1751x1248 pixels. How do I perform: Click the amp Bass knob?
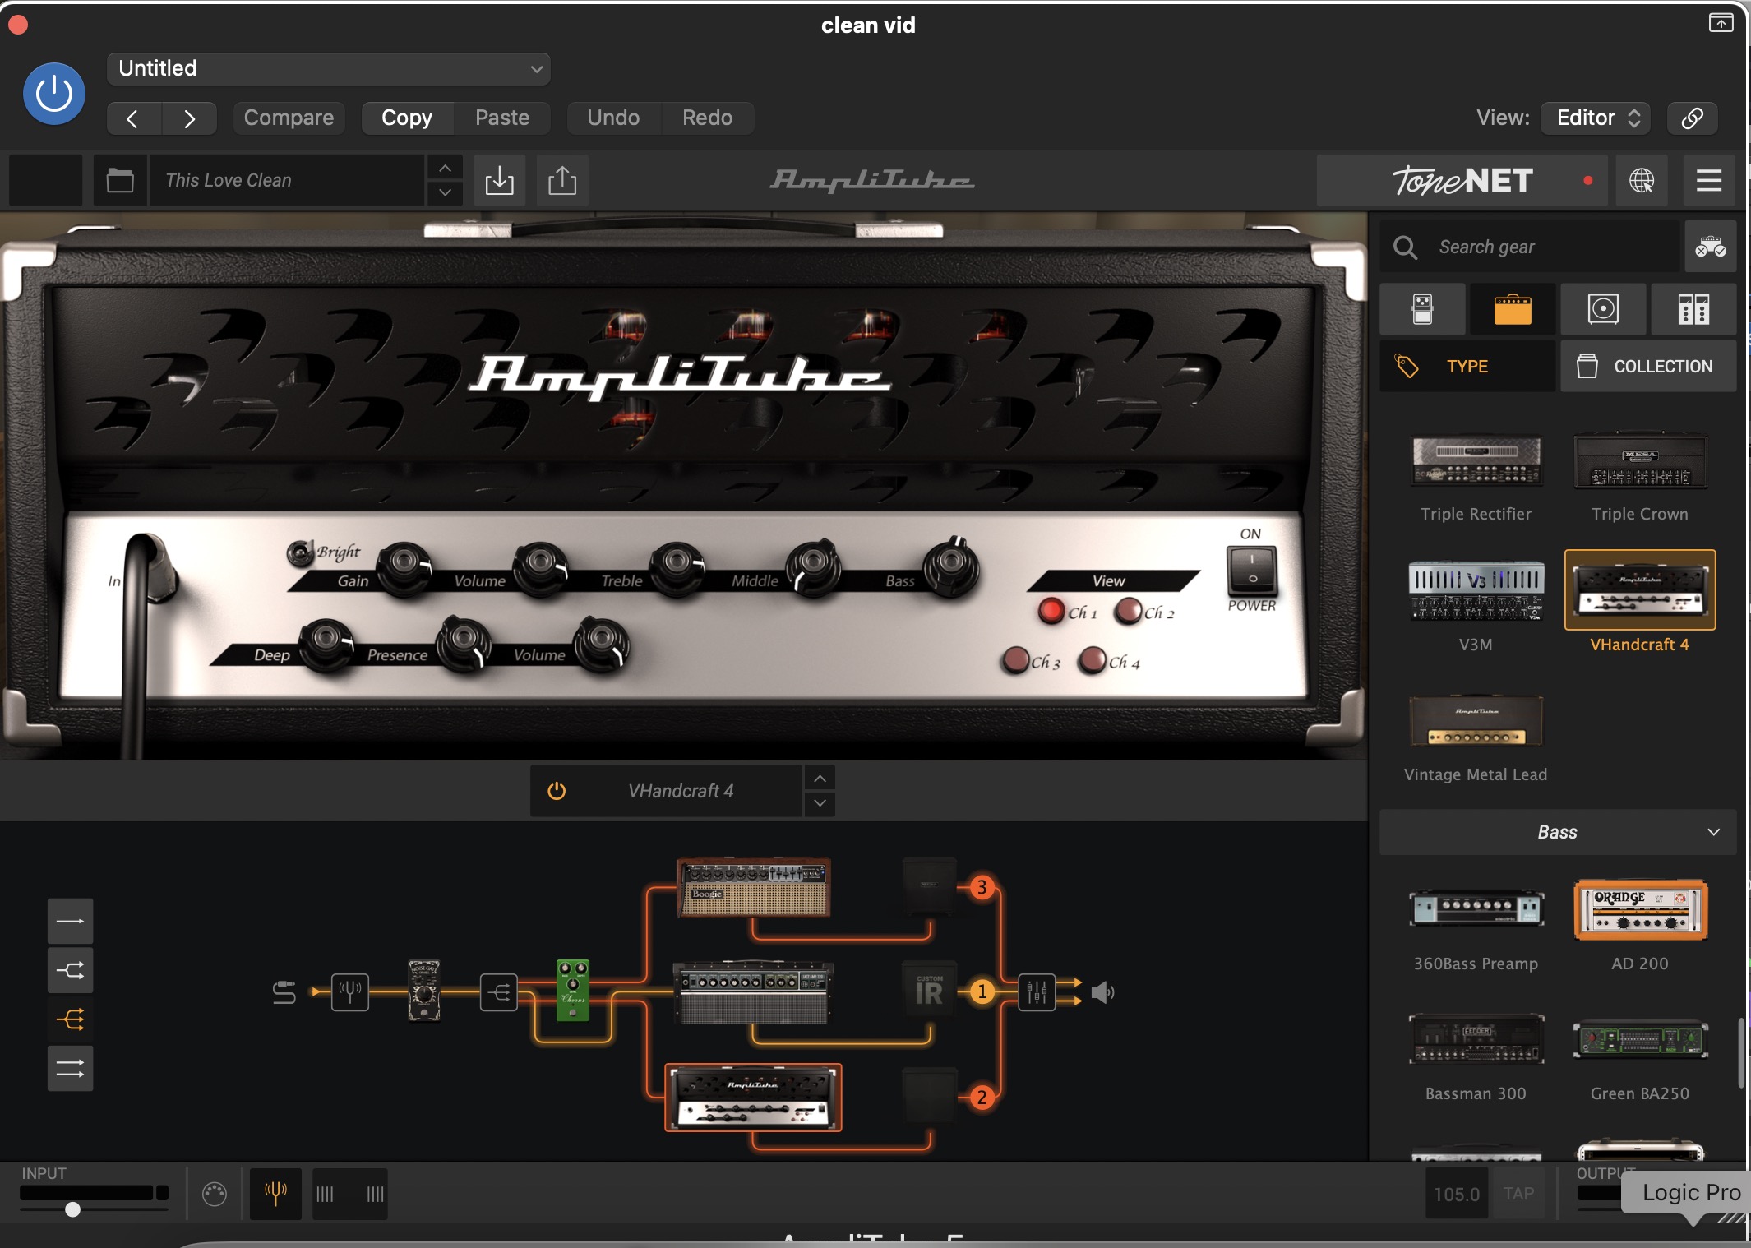coord(951,566)
